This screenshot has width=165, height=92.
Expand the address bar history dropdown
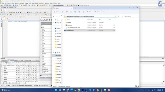click(116, 16)
